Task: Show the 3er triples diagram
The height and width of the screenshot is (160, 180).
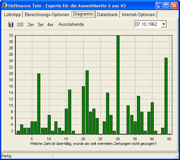Action: pyautogui.click(x=40, y=24)
